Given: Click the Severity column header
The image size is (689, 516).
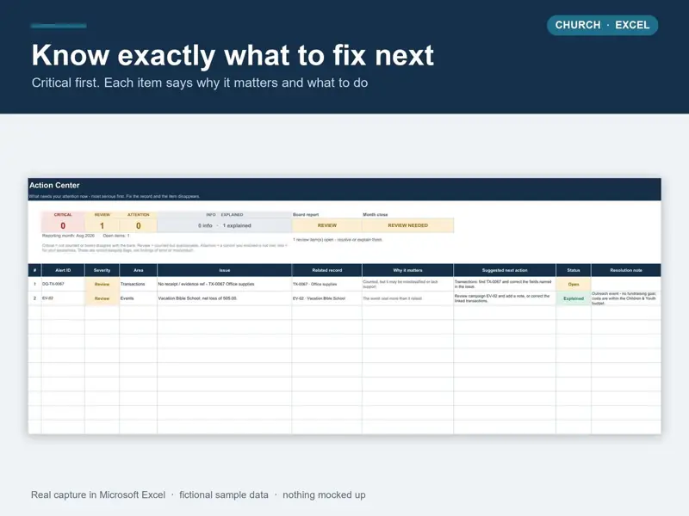Looking at the screenshot, I should [x=102, y=270].
